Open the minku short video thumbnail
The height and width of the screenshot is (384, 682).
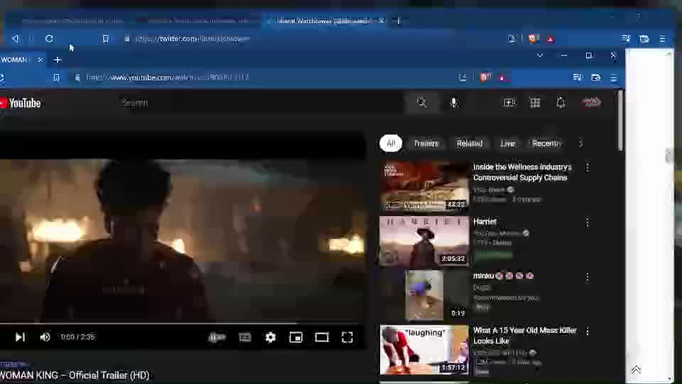pyautogui.click(x=425, y=295)
